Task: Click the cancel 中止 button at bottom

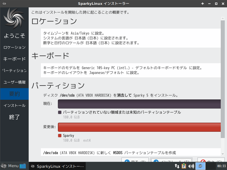Action: 211,160
